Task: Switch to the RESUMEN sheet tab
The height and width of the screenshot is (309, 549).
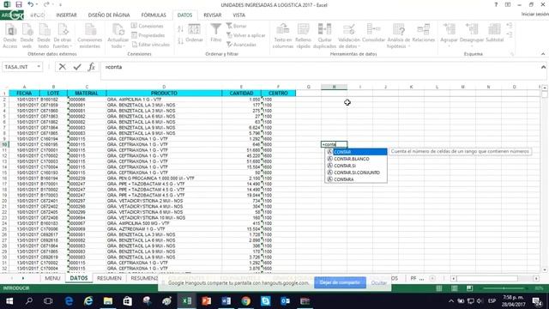Action: tap(109, 278)
